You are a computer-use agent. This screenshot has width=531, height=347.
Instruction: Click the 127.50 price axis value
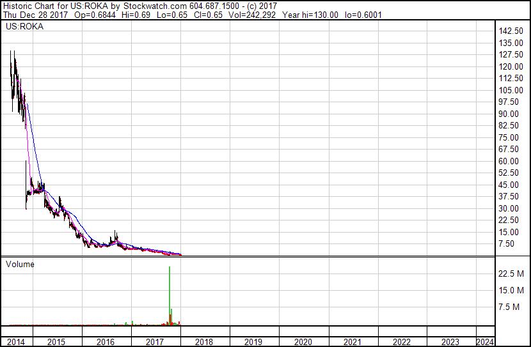[511, 54]
